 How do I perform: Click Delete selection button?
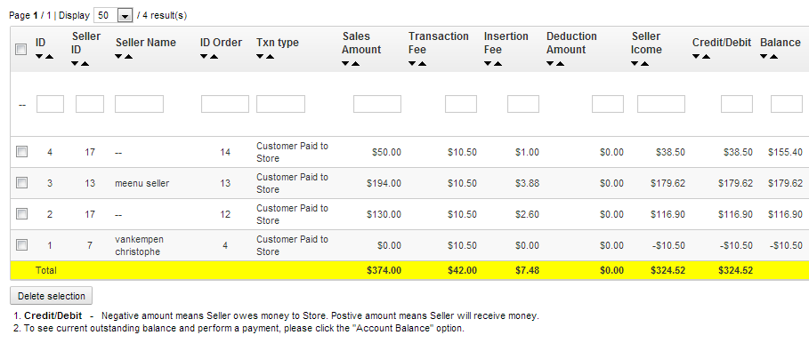[51, 296]
